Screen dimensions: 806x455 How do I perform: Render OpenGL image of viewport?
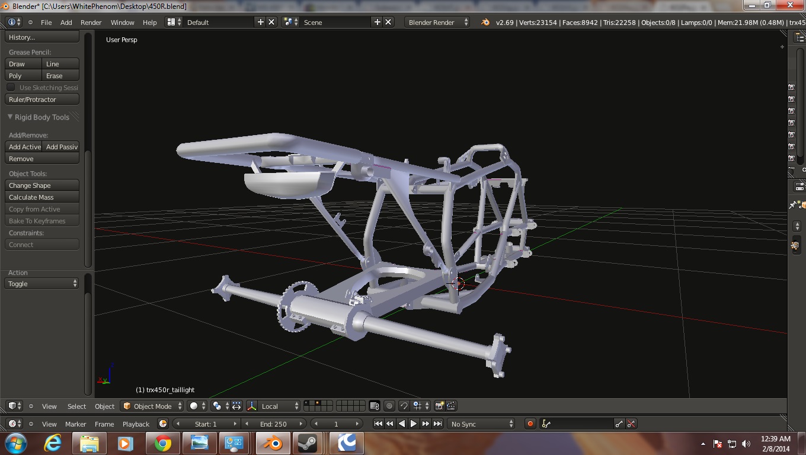[439, 406]
